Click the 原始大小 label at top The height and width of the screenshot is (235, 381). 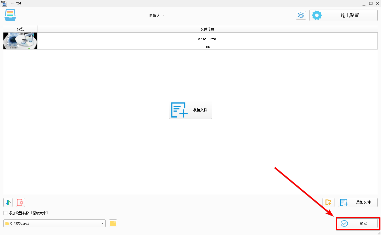156,15
